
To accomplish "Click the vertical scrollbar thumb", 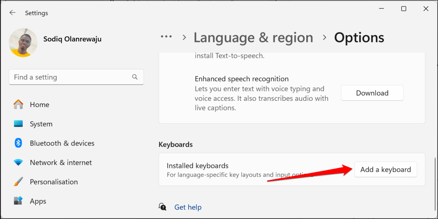I will tap(435, 184).
